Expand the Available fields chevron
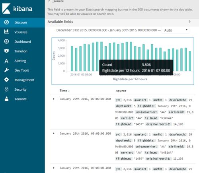199x173 pixels. (x=189, y=22)
